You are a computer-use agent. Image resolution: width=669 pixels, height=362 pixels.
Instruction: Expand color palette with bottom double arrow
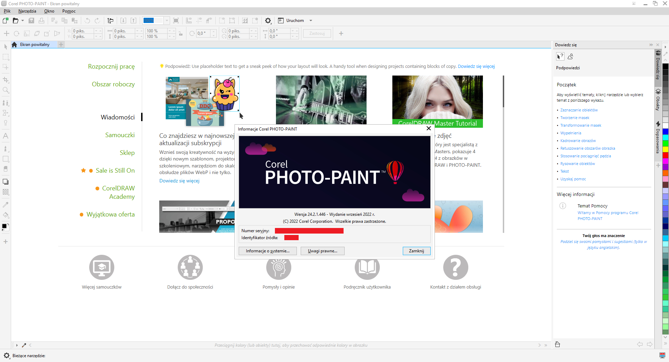pos(666,344)
